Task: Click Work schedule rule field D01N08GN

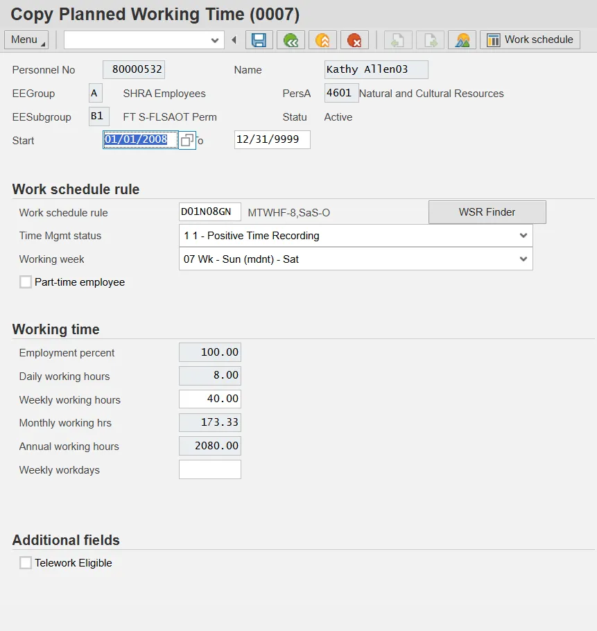Action: coord(210,211)
